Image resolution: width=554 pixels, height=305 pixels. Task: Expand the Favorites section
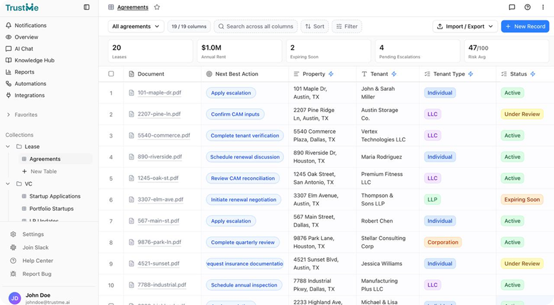click(8, 115)
